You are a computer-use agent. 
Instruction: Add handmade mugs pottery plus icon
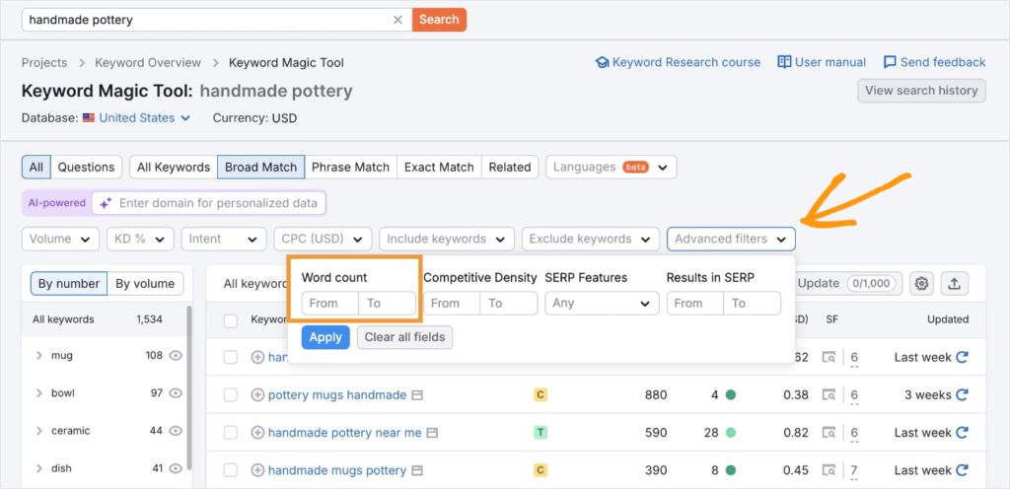point(257,470)
